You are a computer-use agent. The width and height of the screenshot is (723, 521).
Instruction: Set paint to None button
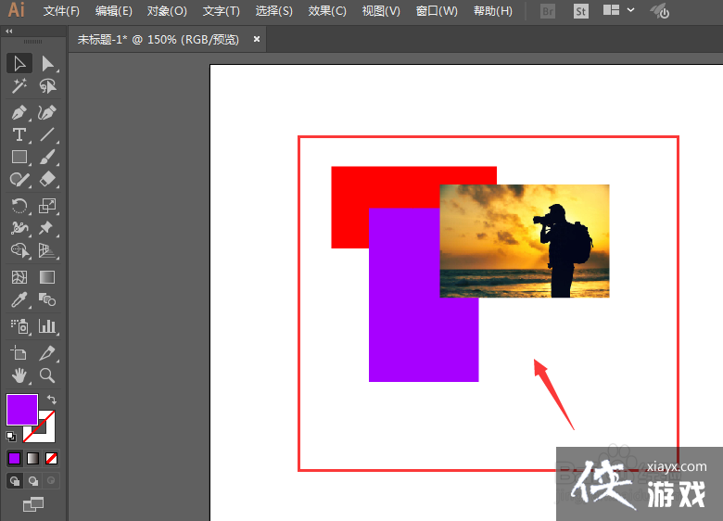point(51,458)
